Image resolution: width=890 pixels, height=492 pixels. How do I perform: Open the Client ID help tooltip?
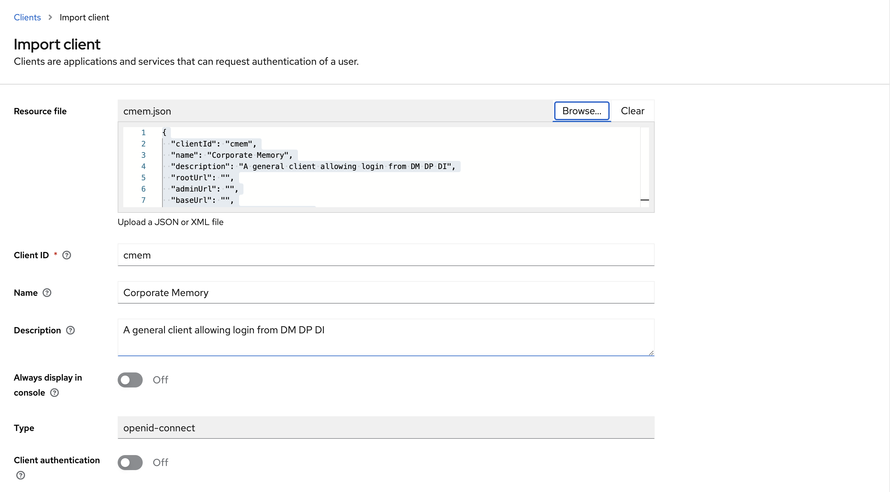point(66,255)
